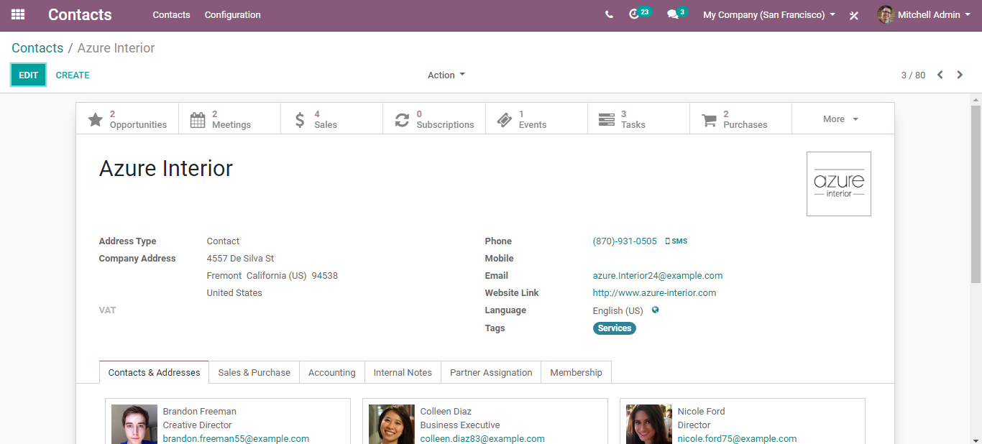Click nicole.ford75@example.com email link
This screenshot has width=982, height=444.
pyautogui.click(x=737, y=439)
